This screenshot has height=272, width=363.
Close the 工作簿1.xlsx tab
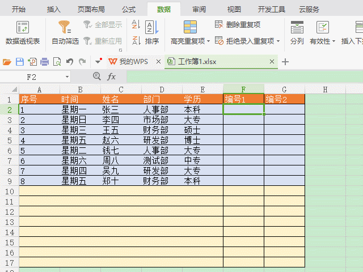(x=272, y=62)
